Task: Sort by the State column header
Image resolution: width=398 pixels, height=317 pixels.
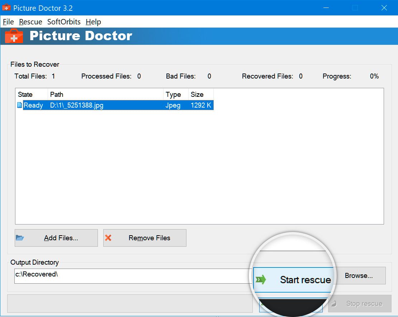Action: point(32,95)
